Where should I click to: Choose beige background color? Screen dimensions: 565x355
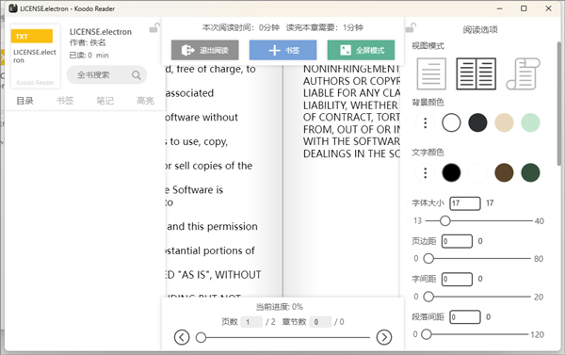coord(504,122)
